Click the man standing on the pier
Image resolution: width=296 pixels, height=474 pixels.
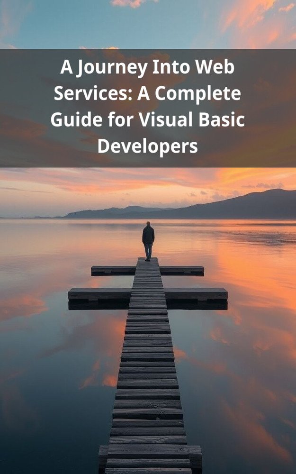click(148, 241)
